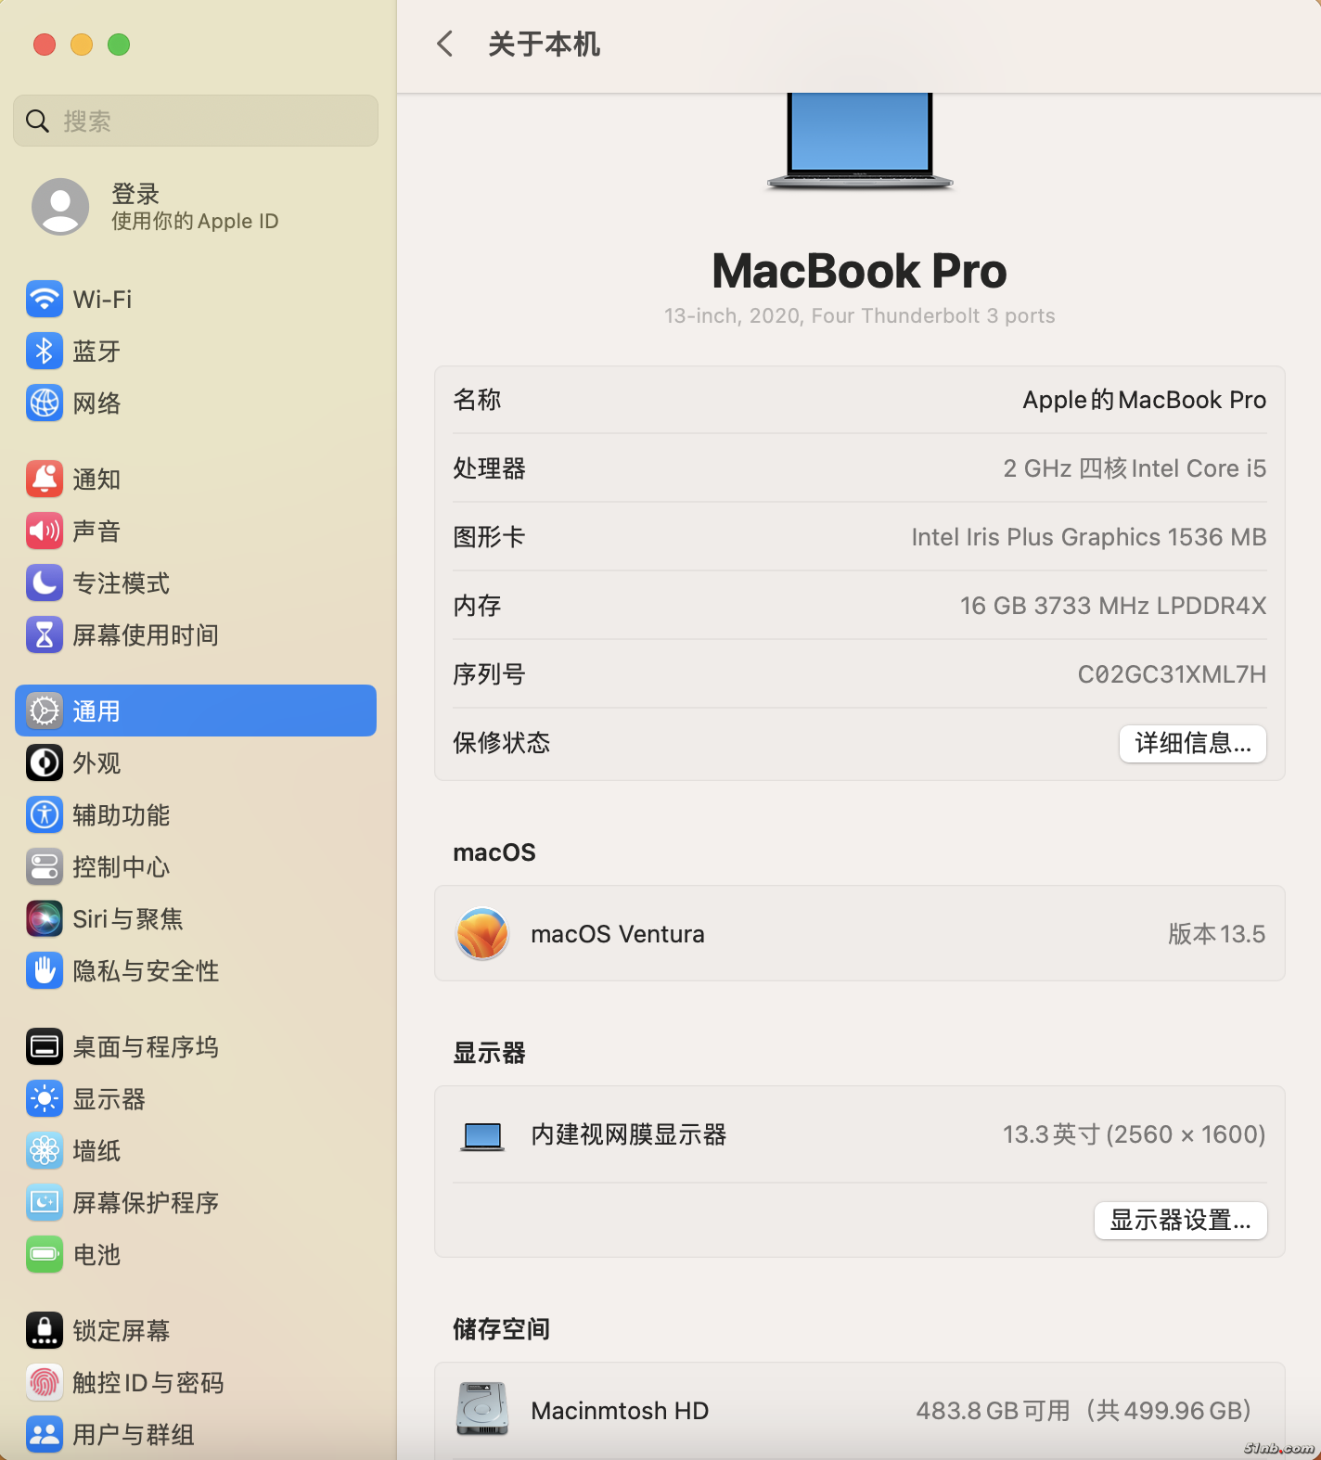Open the Network (网络) globe icon
Screen dimensions: 1321x1460
pos(45,403)
